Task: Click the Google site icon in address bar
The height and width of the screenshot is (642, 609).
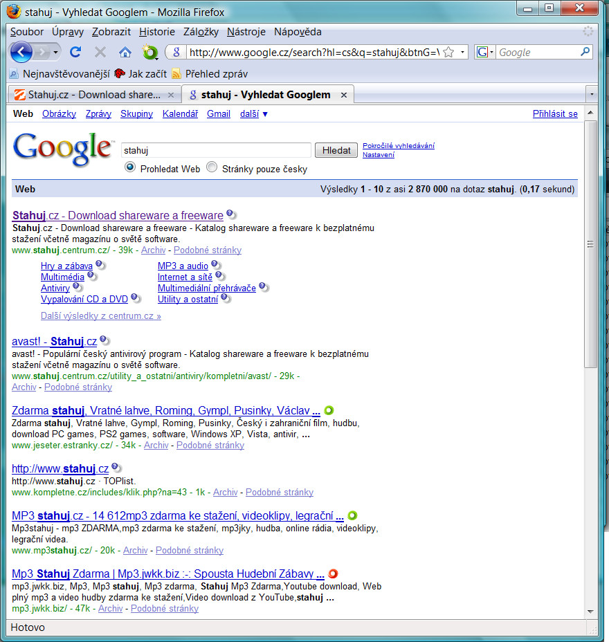Action: [176, 52]
